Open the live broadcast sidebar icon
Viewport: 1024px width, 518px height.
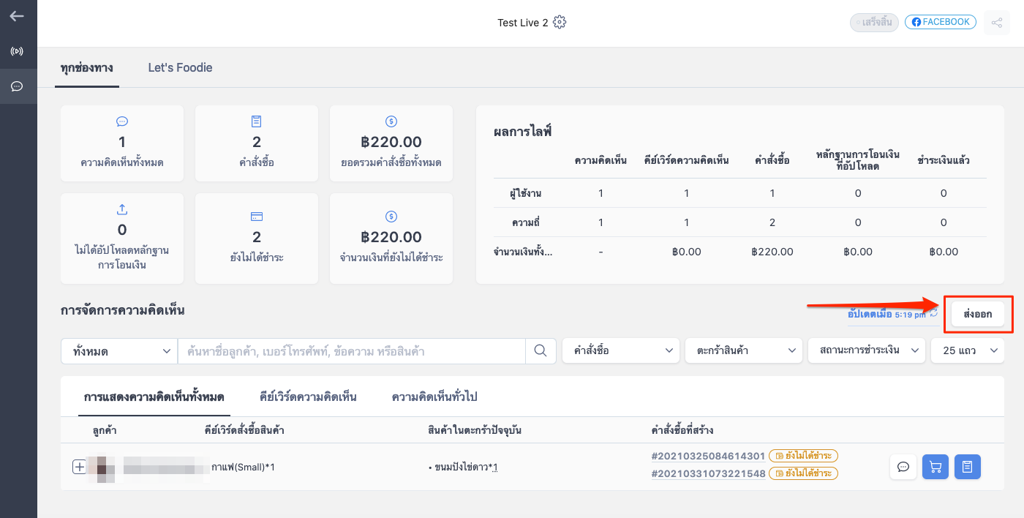[17, 51]
